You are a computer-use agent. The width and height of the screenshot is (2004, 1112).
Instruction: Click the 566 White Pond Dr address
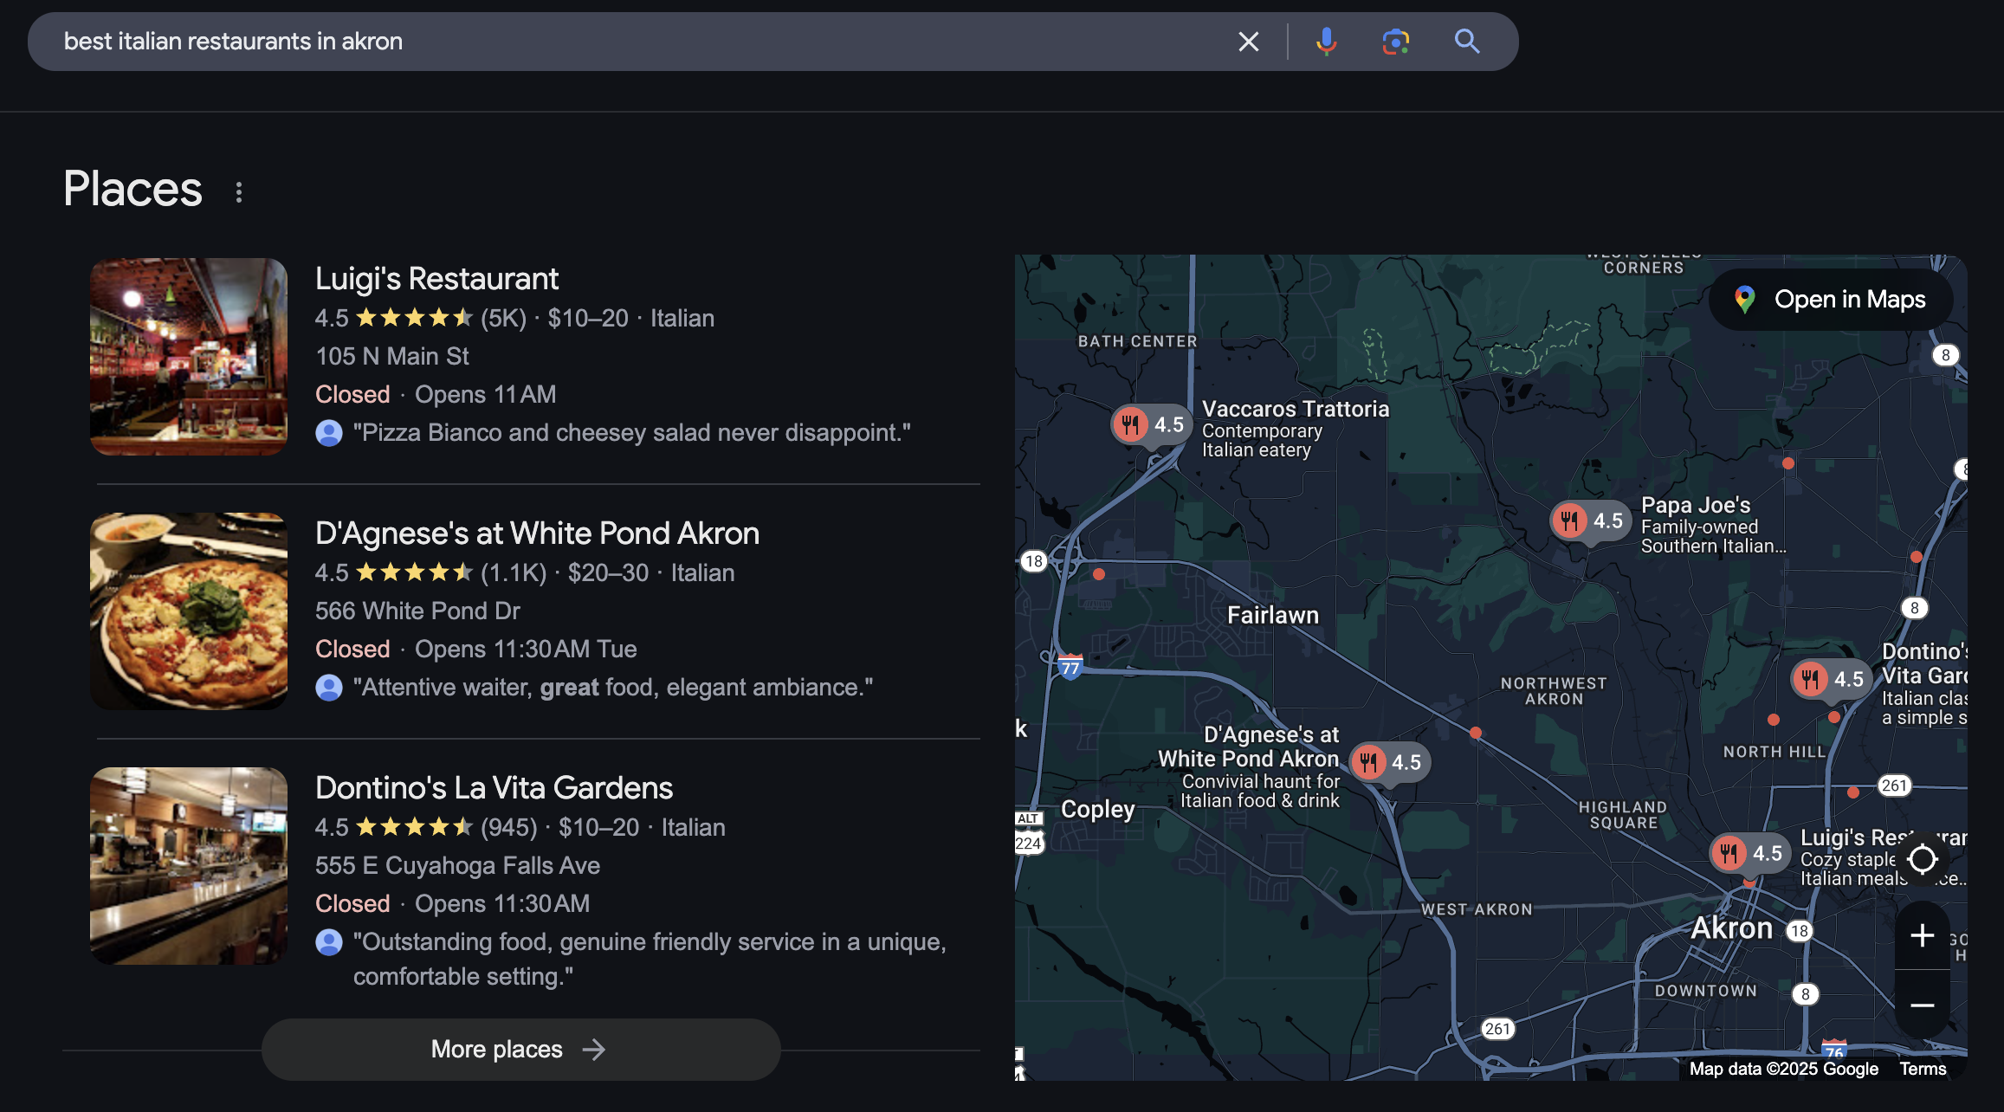[x=417, y=611]
